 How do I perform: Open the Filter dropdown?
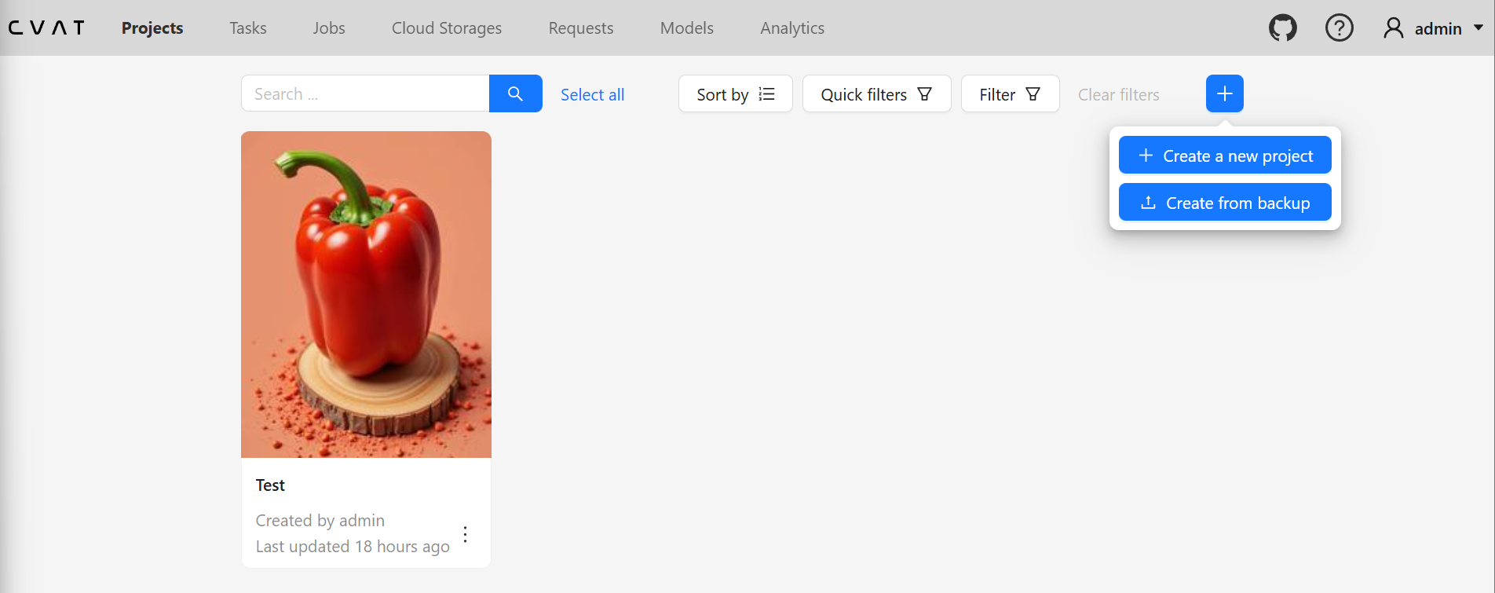click(1010, 94)
